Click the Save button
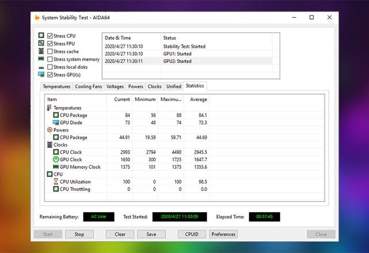The height and width of the screenshot is (253, 369). click(151, 234)
